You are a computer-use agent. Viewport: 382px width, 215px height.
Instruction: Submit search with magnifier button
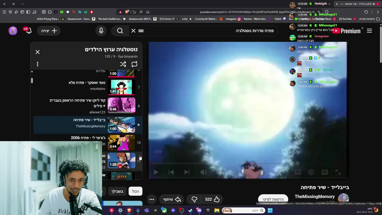tap(120, 30)
